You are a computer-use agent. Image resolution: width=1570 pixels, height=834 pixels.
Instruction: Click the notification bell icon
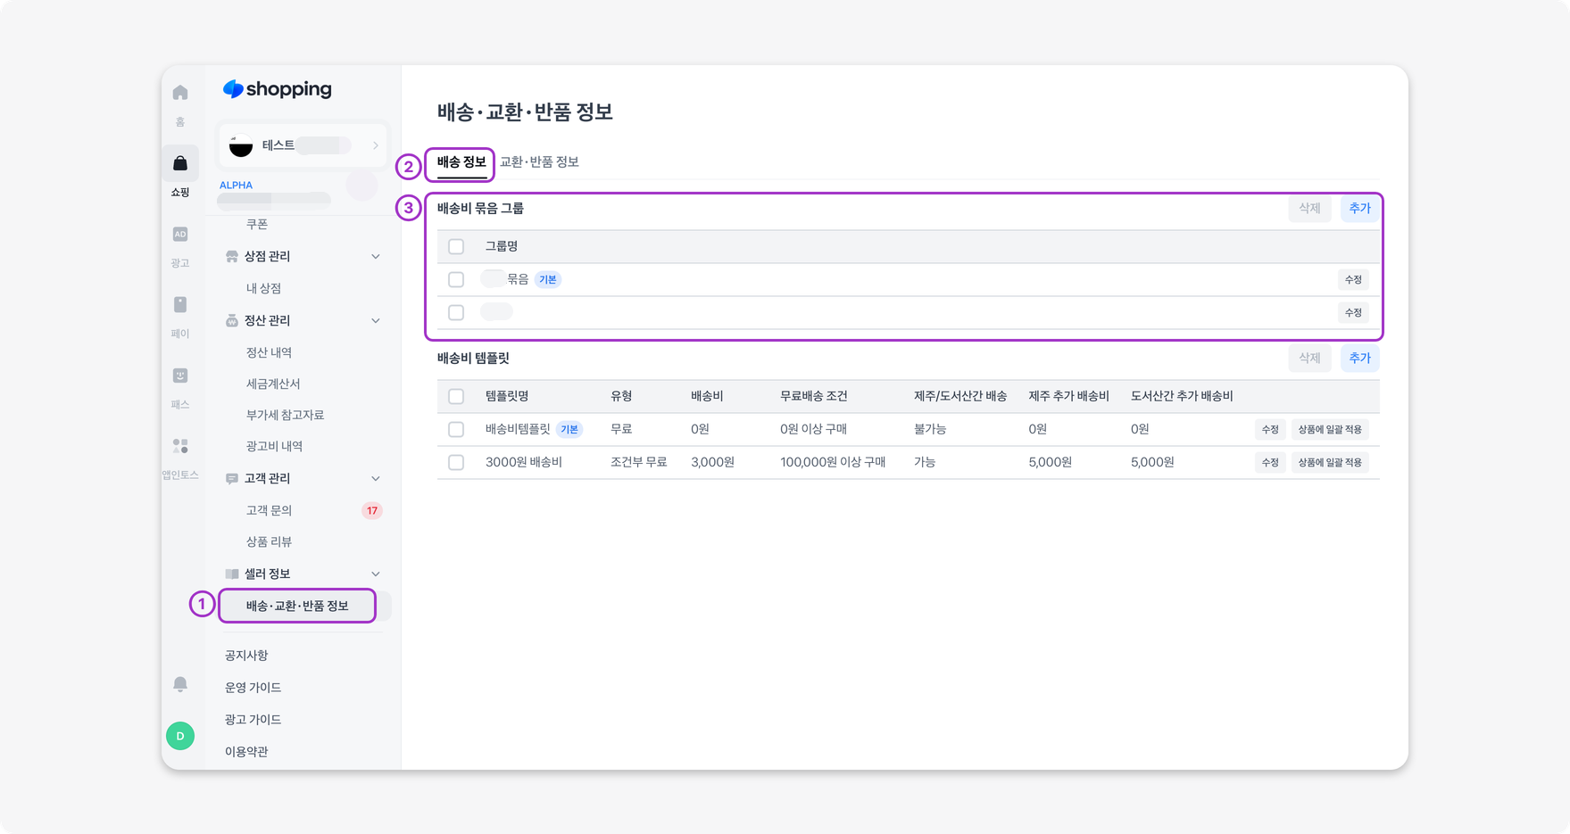coord(180,684)
